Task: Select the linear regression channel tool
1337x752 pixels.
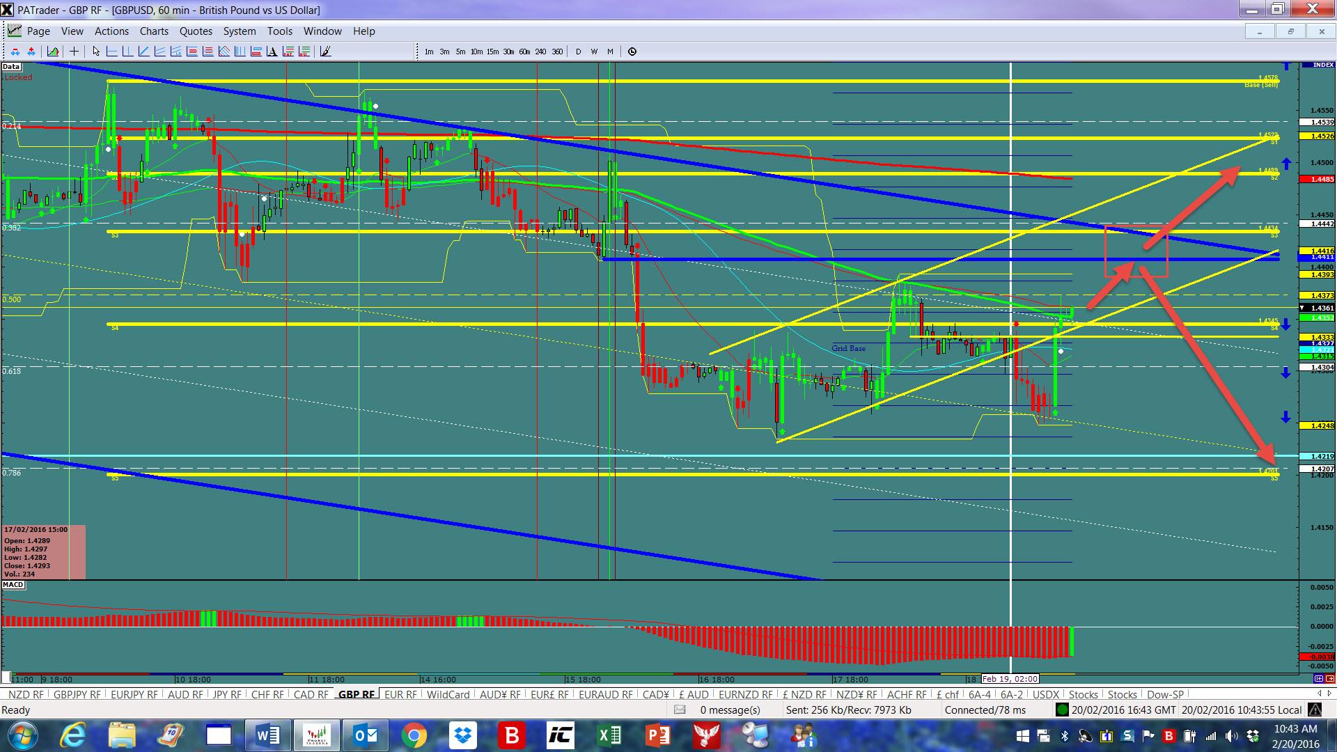Action: pyautogui.click(x=175, y=51)
